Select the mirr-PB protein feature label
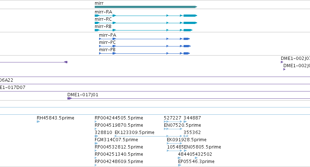310x167 pixels. (107, 50)
